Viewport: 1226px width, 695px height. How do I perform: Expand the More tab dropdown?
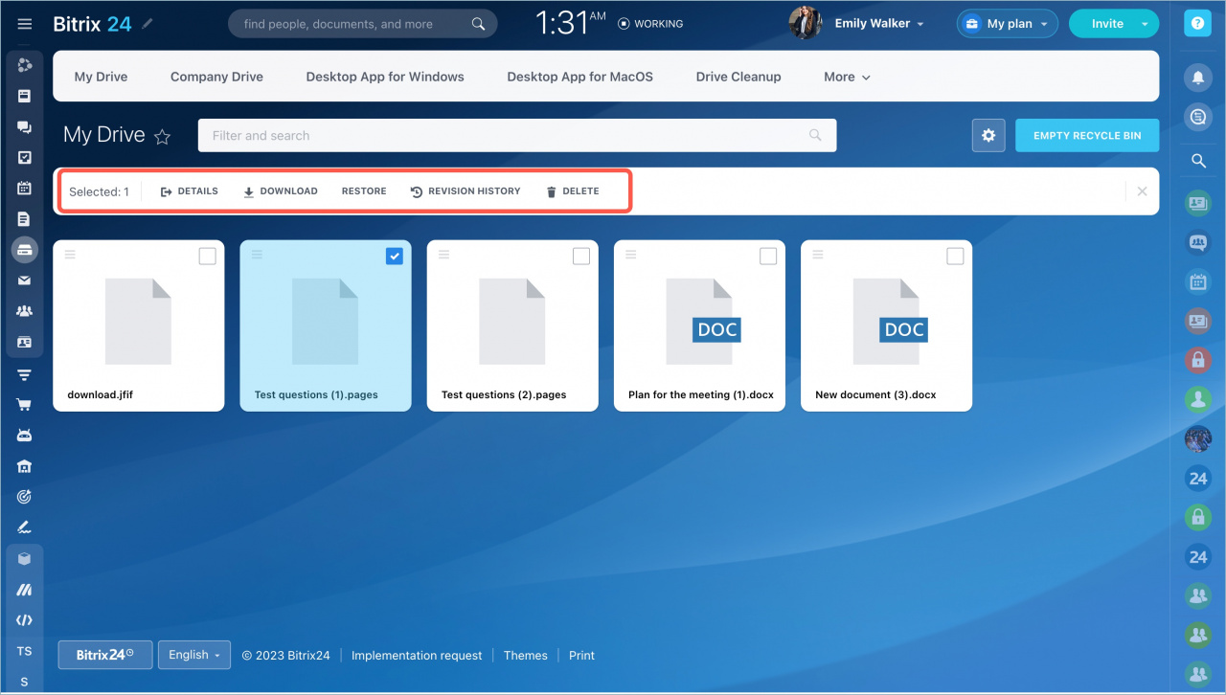[848, 77]
